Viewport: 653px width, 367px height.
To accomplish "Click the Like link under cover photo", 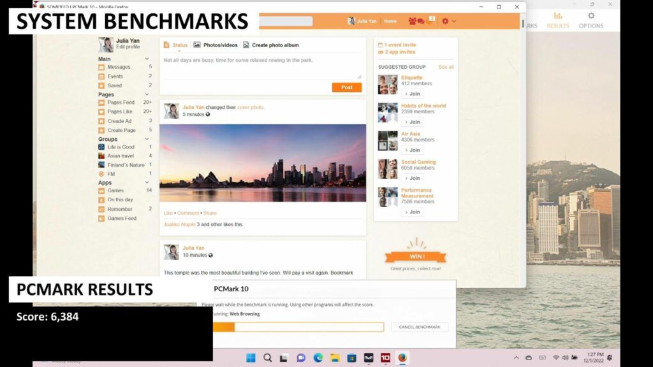I will 168,213.
